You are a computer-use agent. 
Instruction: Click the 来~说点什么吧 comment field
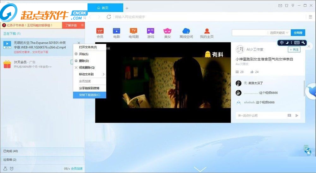(261, 115)
